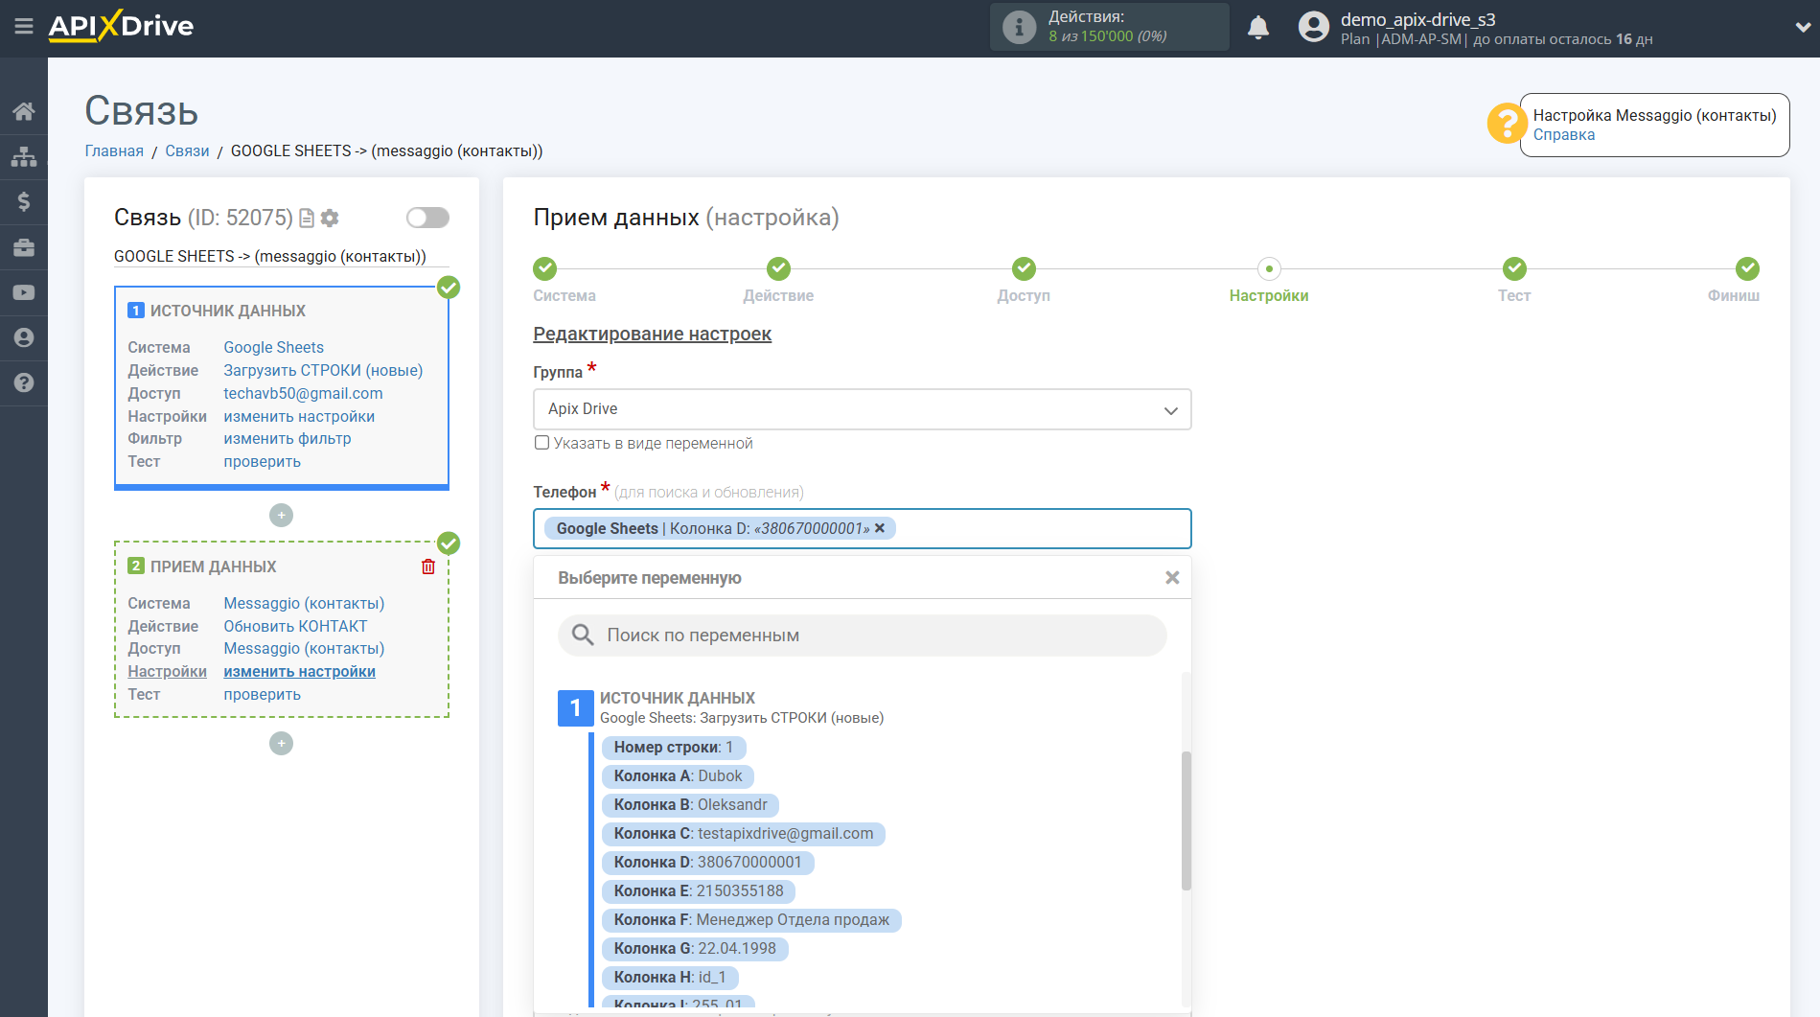This screenshot has height=1017, width=1820.
Task: Expand the Группа 'Apix Drive' dropdown
Action: (862, 409)
